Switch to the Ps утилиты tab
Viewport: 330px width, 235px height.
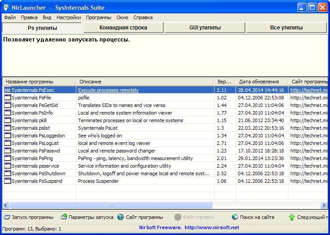(x=42, y=28)
